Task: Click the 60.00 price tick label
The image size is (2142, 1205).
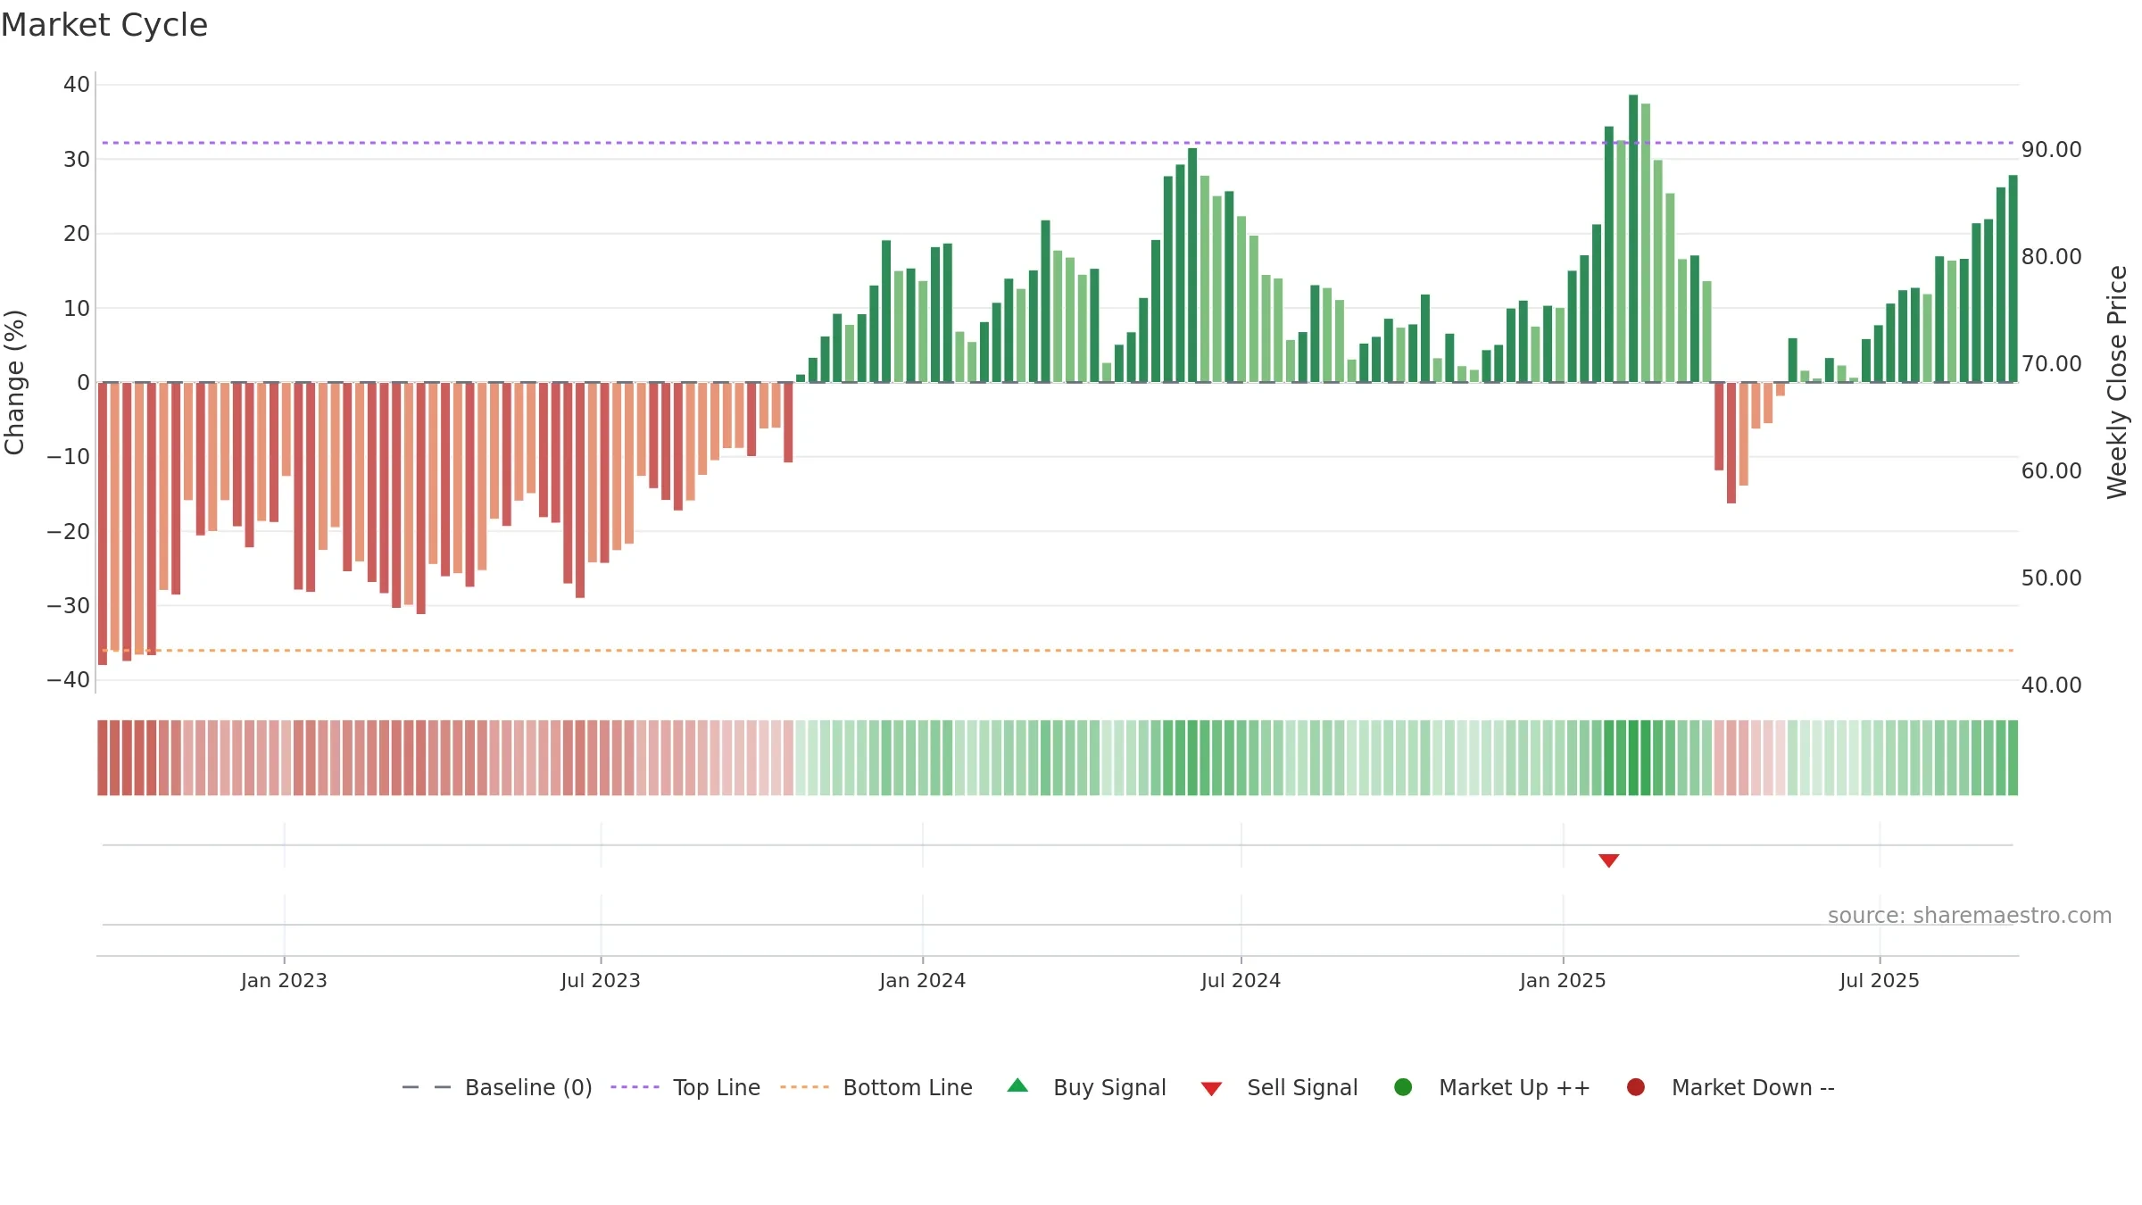Action: pos(2052,470)
